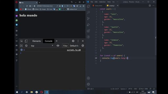168x94 pixels.
Task: Take a snapshot with camera icon
Action: pos(60,6)
